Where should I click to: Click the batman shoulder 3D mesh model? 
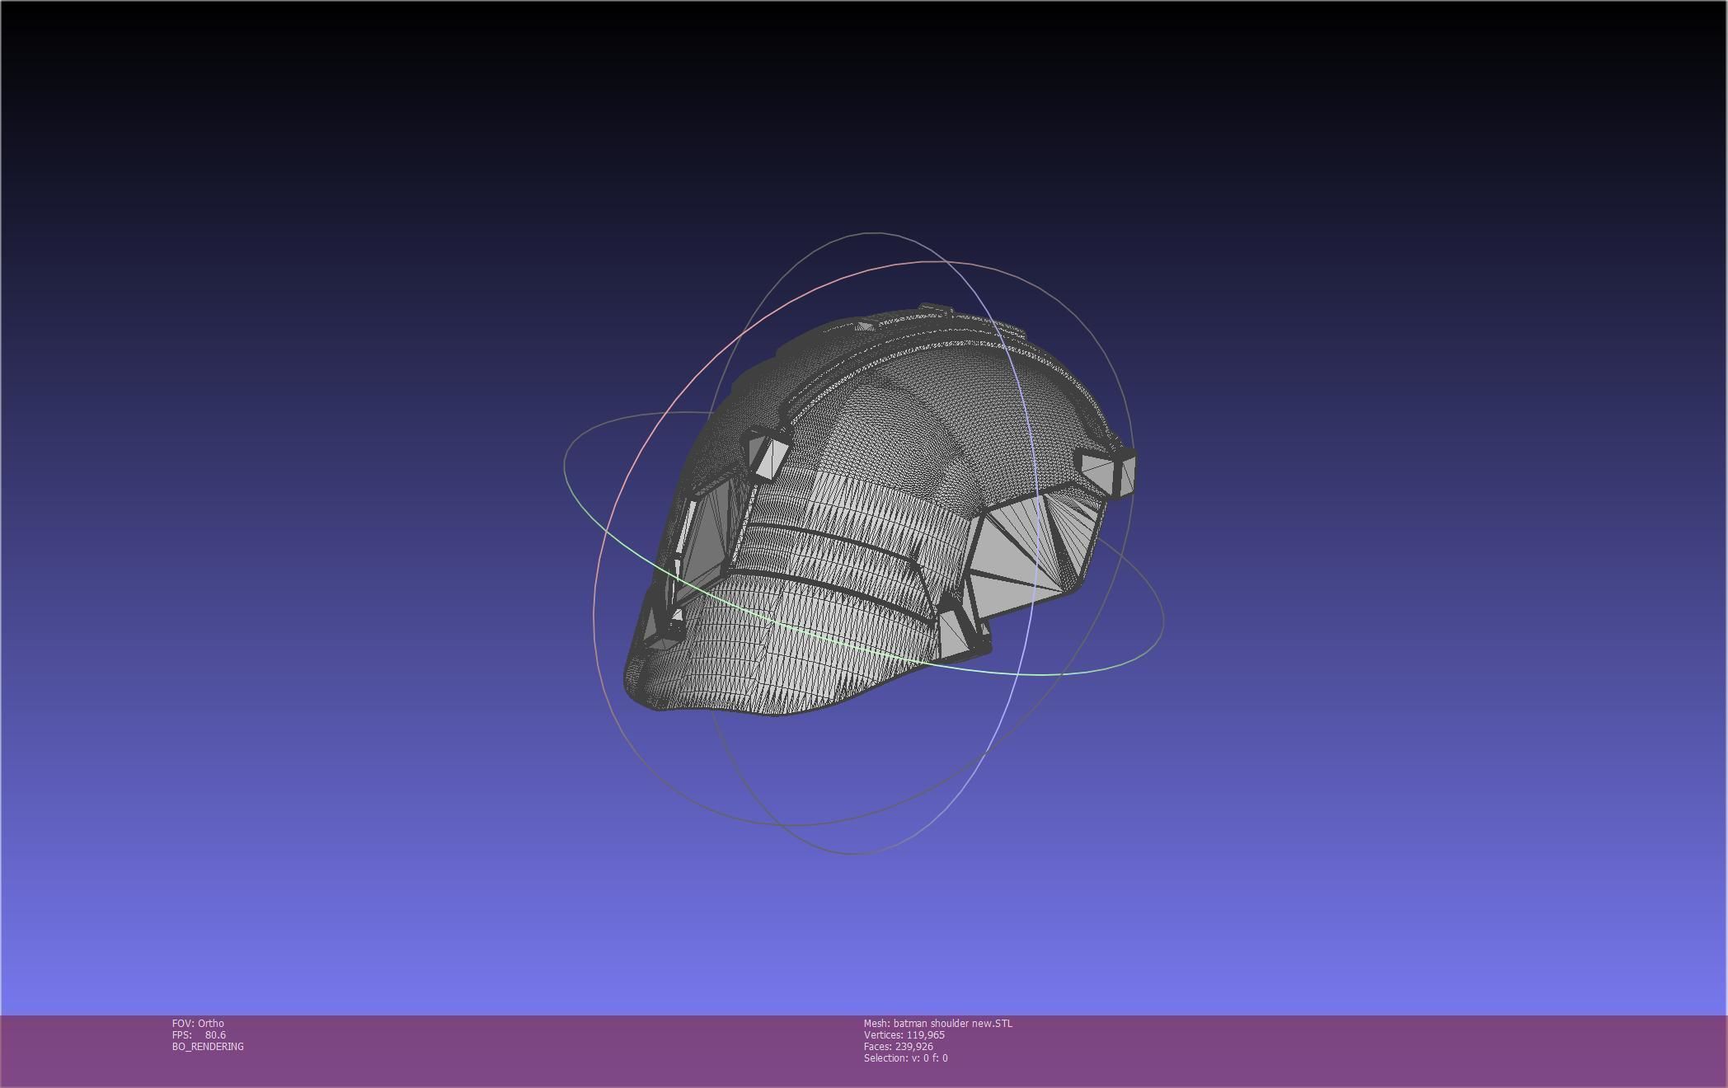coord(879,509)
